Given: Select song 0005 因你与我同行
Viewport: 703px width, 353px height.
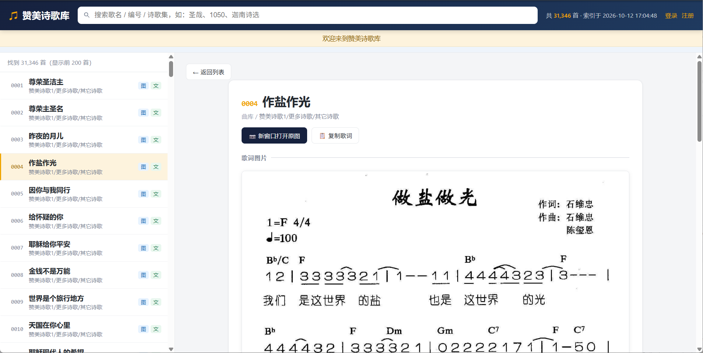Looking at the screenshot, I should [x=84, y=194].
